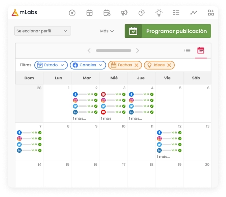226x197 pixels.
Task: Switch to calendar view icon
Action: coord(201,50)
